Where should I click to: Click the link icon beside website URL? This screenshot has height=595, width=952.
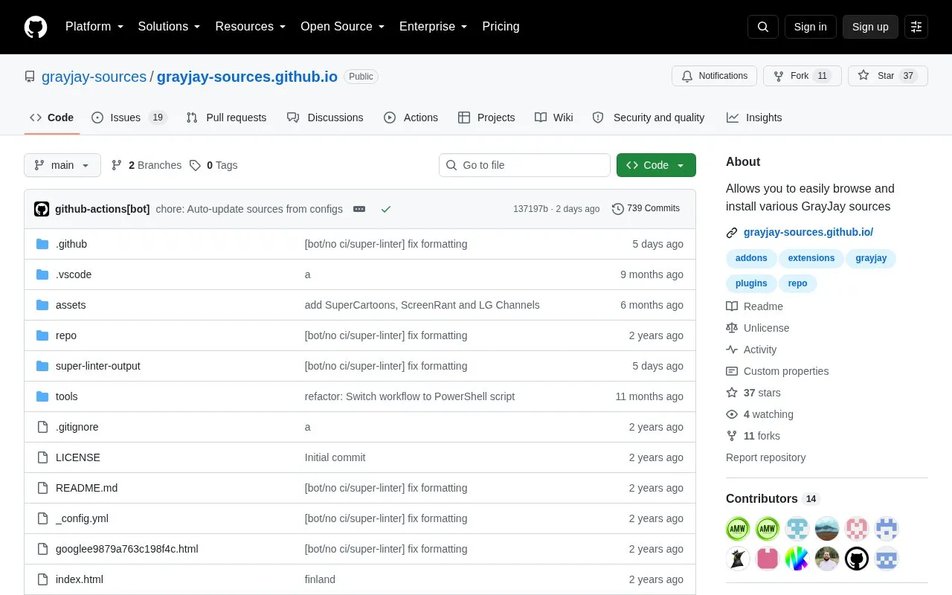pyautogui.click(x=732, y=233)
